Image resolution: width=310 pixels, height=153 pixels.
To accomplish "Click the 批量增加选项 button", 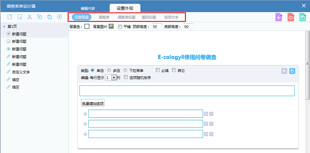I will (93, 103).
